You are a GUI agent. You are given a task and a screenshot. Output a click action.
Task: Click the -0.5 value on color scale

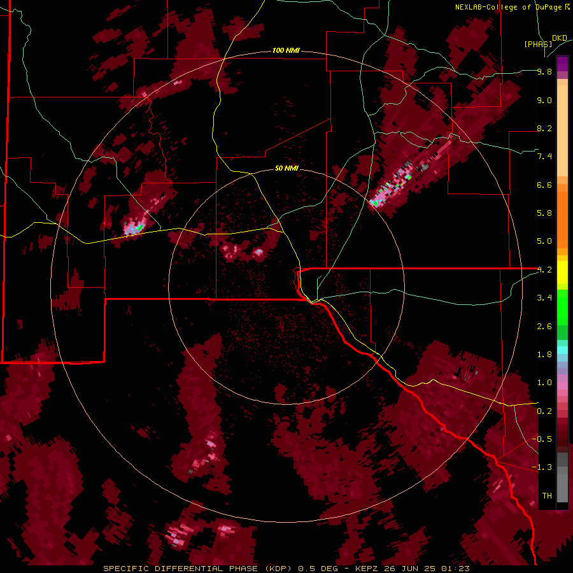tap(542, 439)
